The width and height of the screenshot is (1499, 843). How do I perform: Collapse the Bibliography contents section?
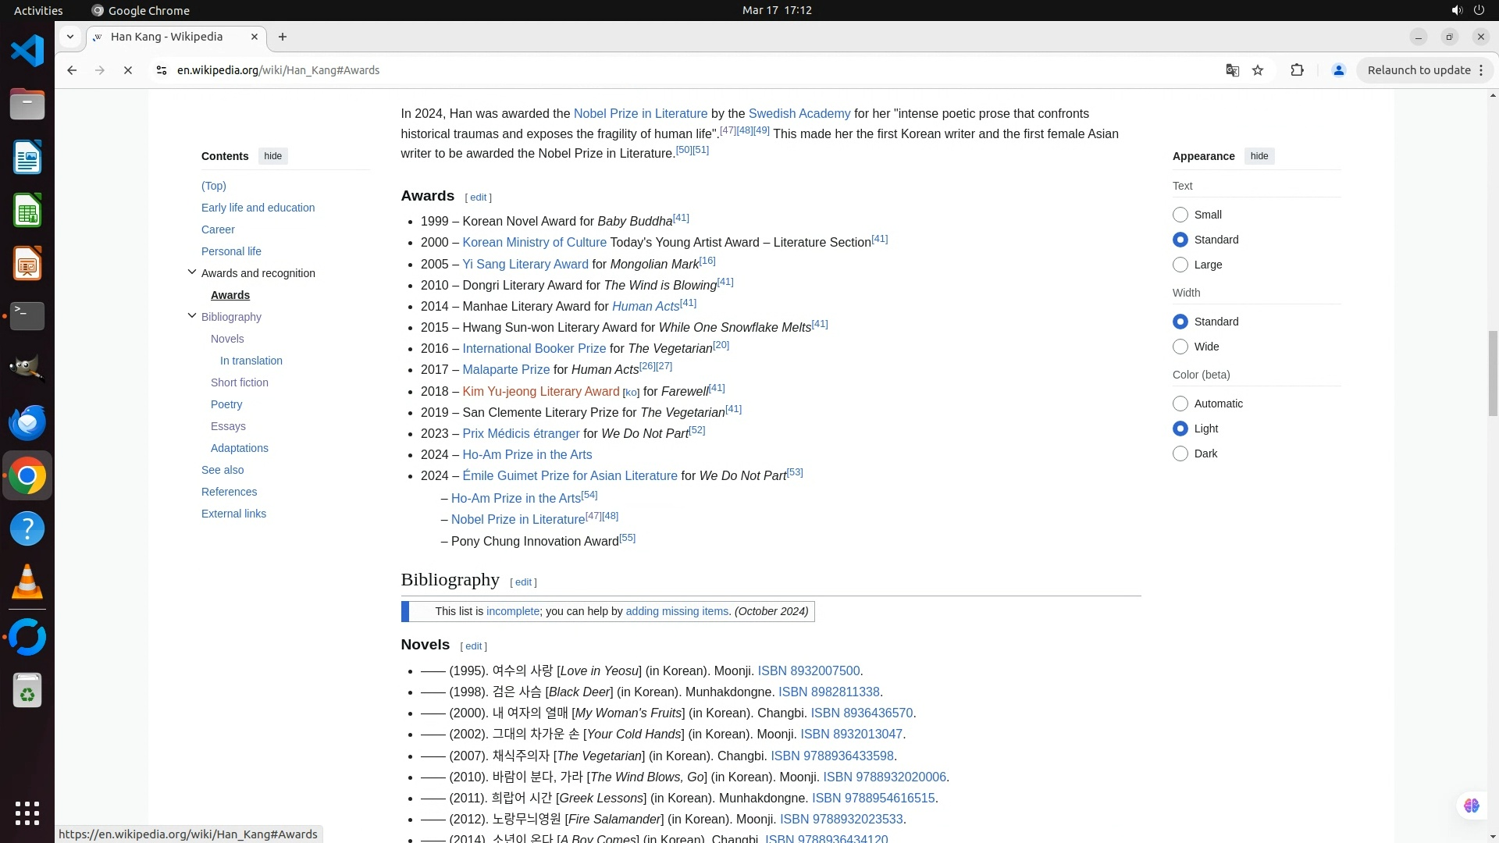point(192,316)
